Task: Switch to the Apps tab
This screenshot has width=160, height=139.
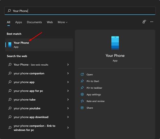Action: (19, 22)
